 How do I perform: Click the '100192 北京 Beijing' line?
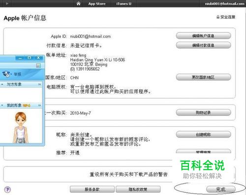point(89,64)
